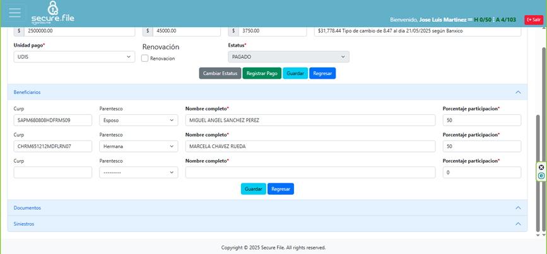The image size is (547, 254).
Task: Click Guardar below the beneficiaries list
Action: 253,188
